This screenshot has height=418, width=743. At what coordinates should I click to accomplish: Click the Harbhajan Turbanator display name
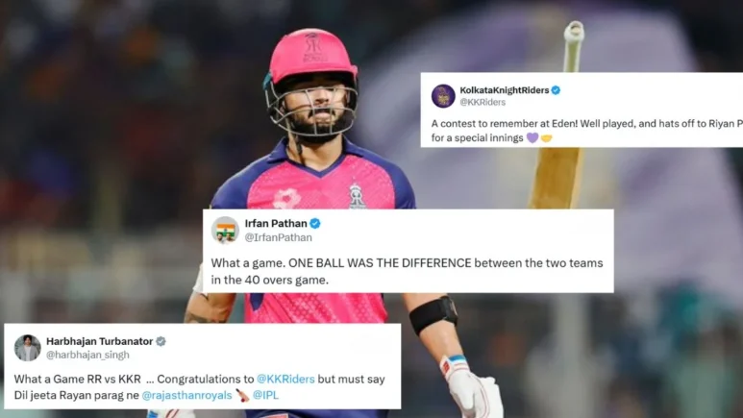click(100, 341)
